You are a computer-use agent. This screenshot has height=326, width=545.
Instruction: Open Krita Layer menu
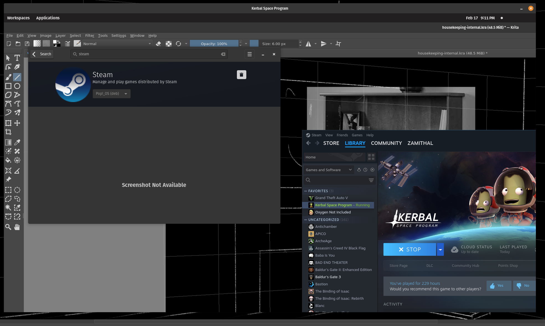60,35
